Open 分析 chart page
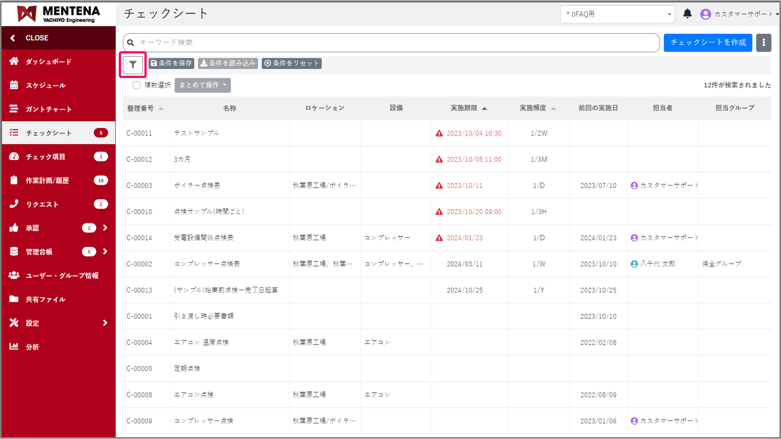This screenshot has height=439, width=781. [x=32, y=347]
